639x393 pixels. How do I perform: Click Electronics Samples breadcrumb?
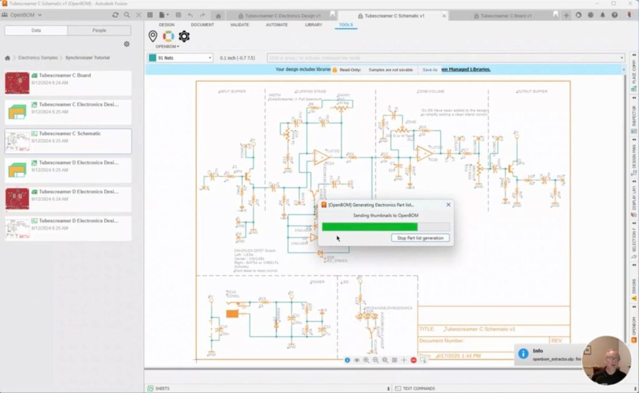tap(38, 58)
